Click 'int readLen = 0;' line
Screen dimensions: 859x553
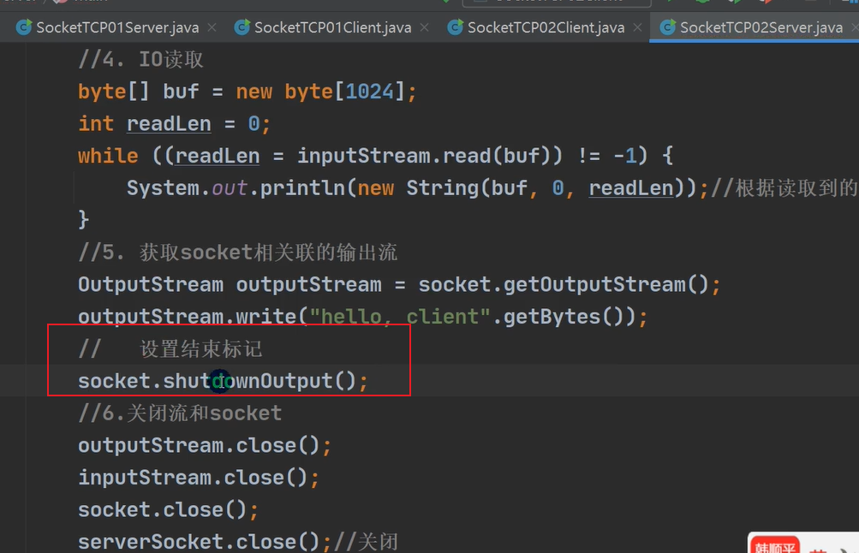click(174, 124)
